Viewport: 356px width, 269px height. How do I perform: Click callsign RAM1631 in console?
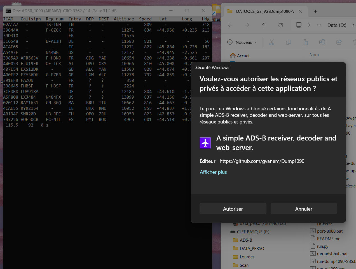(x=30, y=103)
